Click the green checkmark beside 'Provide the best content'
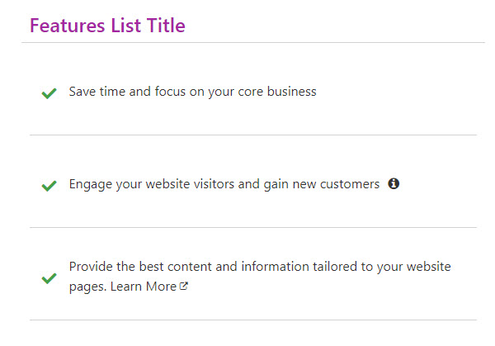495x346 pixels. tap(49, 278)
